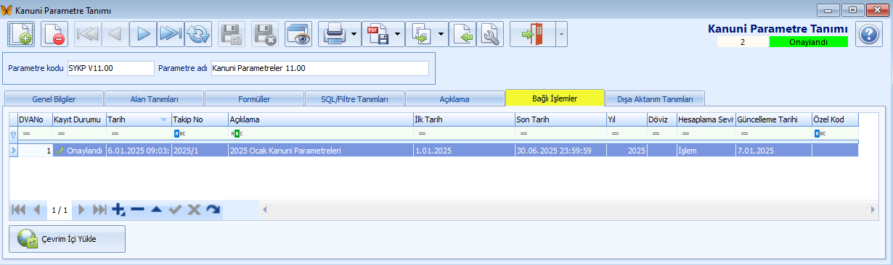Expand the exit-door dropdown arrow

point(561,34)
